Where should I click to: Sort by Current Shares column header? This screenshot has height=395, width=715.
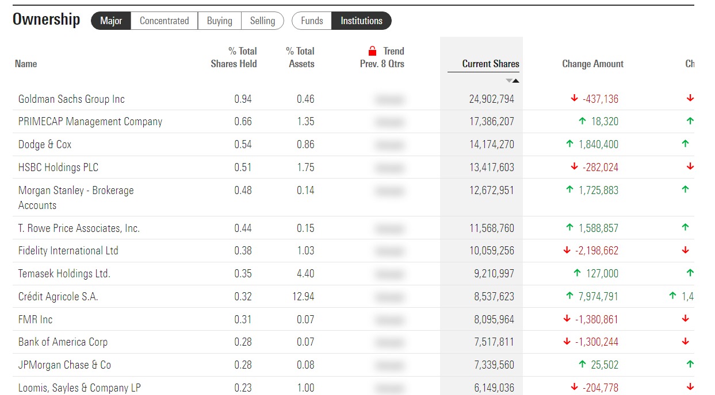coord(490,64)
